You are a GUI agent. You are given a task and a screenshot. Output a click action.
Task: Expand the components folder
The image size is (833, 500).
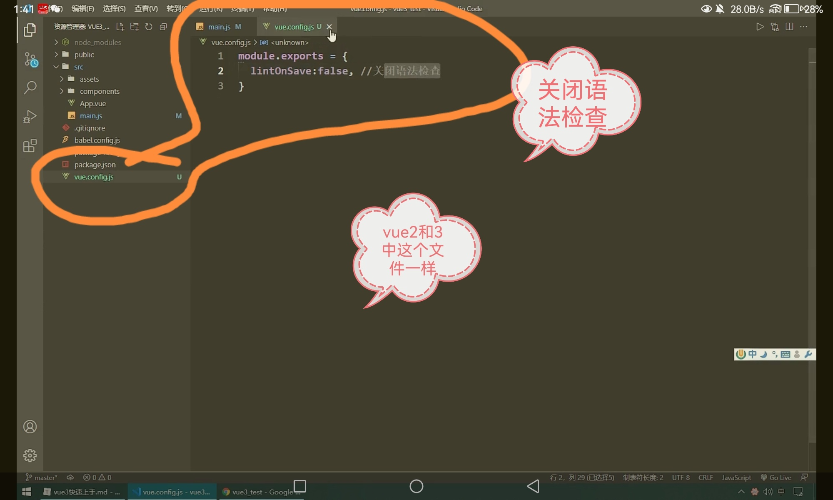tap(99, 91)
